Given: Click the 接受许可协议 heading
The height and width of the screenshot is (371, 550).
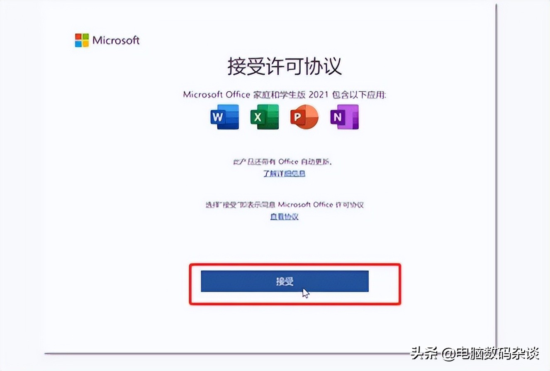Looking at the screenshot, I should click(285, 66).
